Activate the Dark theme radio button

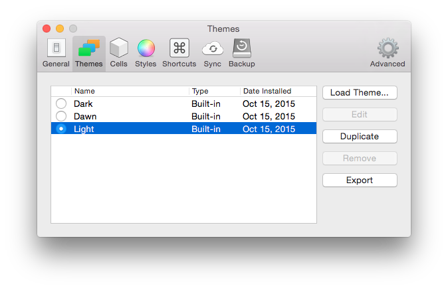tap(61, 104)
